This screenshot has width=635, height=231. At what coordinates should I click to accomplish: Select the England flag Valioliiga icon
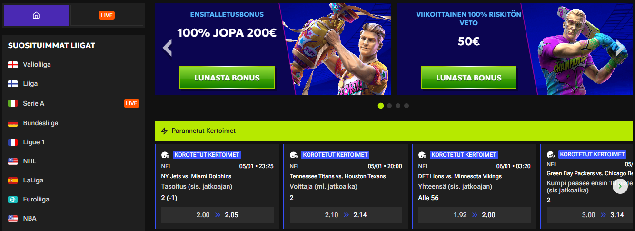coord(13,64)
